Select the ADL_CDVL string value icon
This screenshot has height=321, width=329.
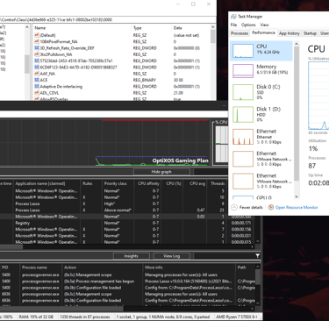37,93
